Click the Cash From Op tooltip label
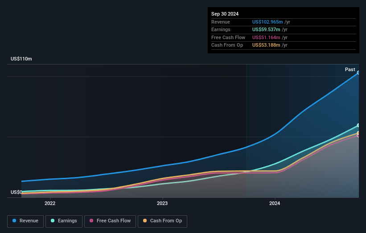This screenshot has height=233, width=366. click(227, 45)
